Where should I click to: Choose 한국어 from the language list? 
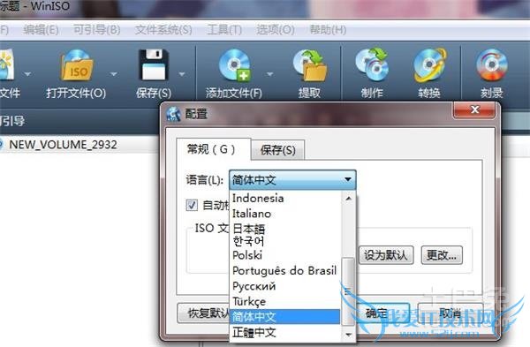coord(285,241)
